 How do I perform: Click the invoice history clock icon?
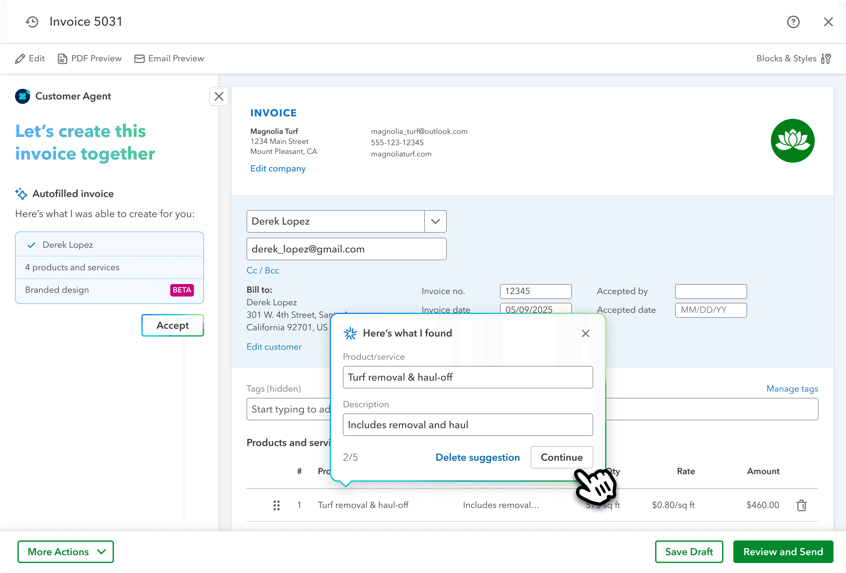tap(32, 22)
